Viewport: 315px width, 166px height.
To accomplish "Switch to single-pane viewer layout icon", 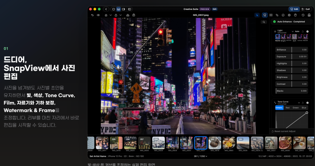I will pos(114,9).
